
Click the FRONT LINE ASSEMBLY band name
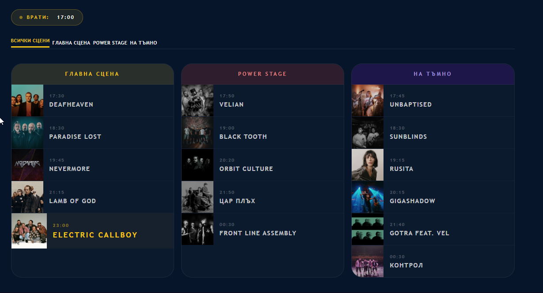(x=258, y=233)
